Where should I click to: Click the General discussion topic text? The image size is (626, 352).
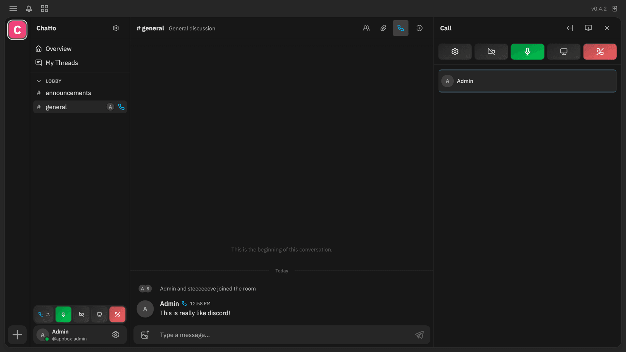click(192, 28)
